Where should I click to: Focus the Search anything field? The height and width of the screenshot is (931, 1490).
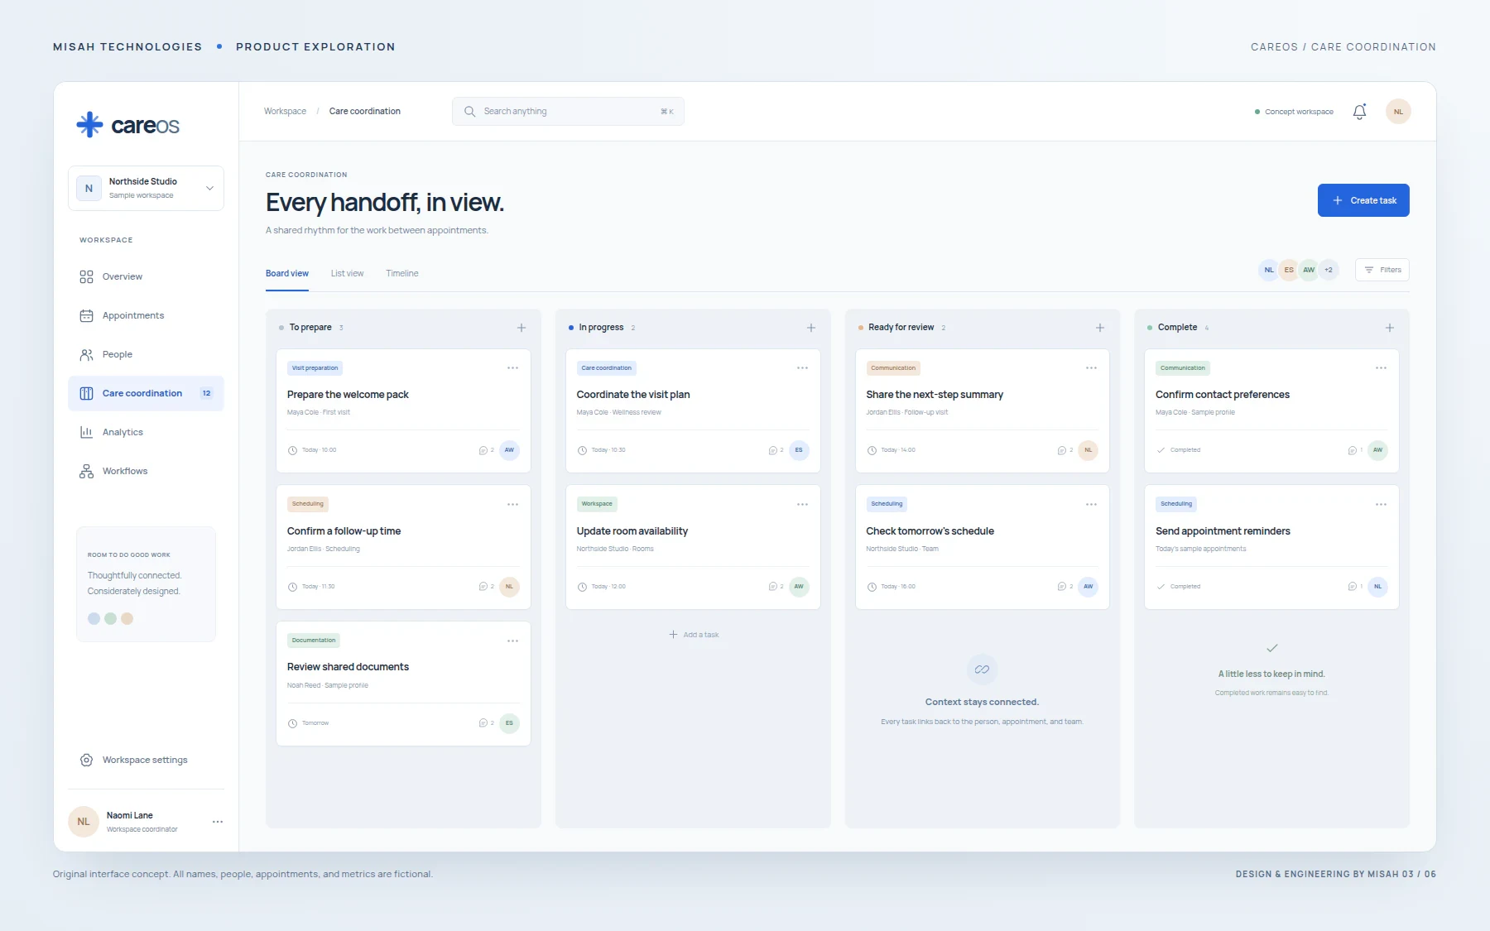point(568,112)
